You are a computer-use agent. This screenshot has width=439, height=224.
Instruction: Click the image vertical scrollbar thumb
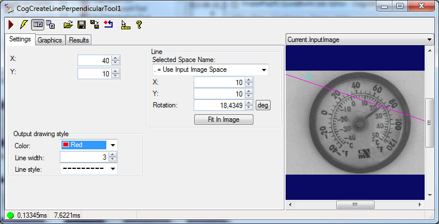pyautogui.click(x=429, y=123)
